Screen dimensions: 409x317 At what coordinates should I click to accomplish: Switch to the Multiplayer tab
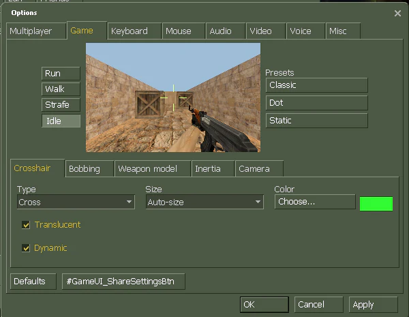click(x=36, y=31)
